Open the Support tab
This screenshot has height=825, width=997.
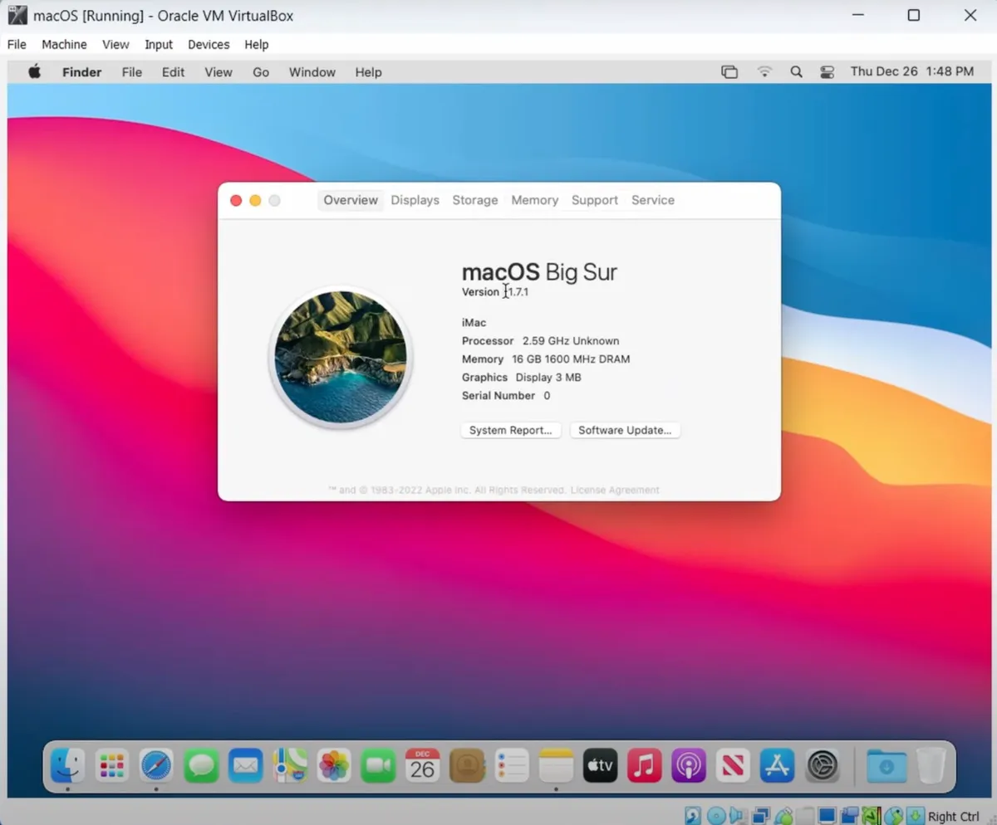[x=595, y=200]
